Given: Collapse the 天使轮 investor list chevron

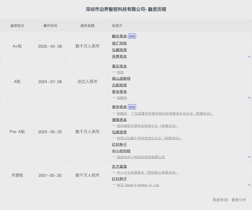Looking at the screenshot, I should [x=249, y=185].
